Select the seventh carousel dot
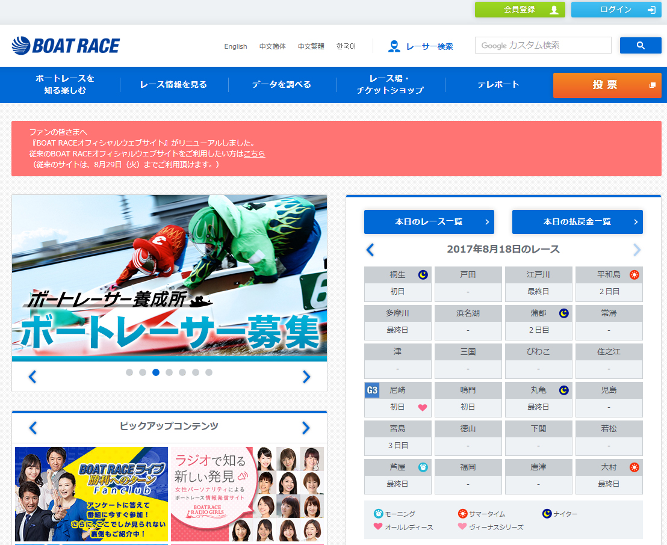 (208, 372)
